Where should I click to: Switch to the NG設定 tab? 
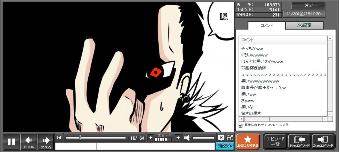(x=304, y=25)
